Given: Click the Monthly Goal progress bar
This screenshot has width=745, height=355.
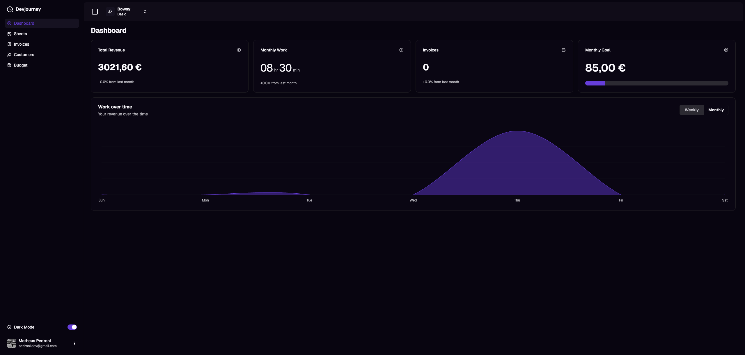Looking at the screenshot, I should [657, 83].
